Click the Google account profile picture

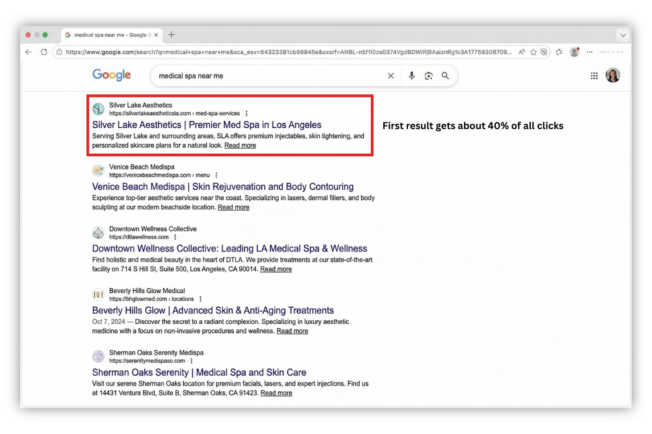point(613,75)
